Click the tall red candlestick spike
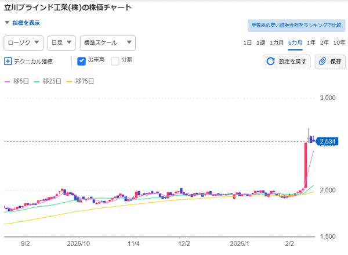Viewport: 348px width, 255px height. tap(306, 166)
